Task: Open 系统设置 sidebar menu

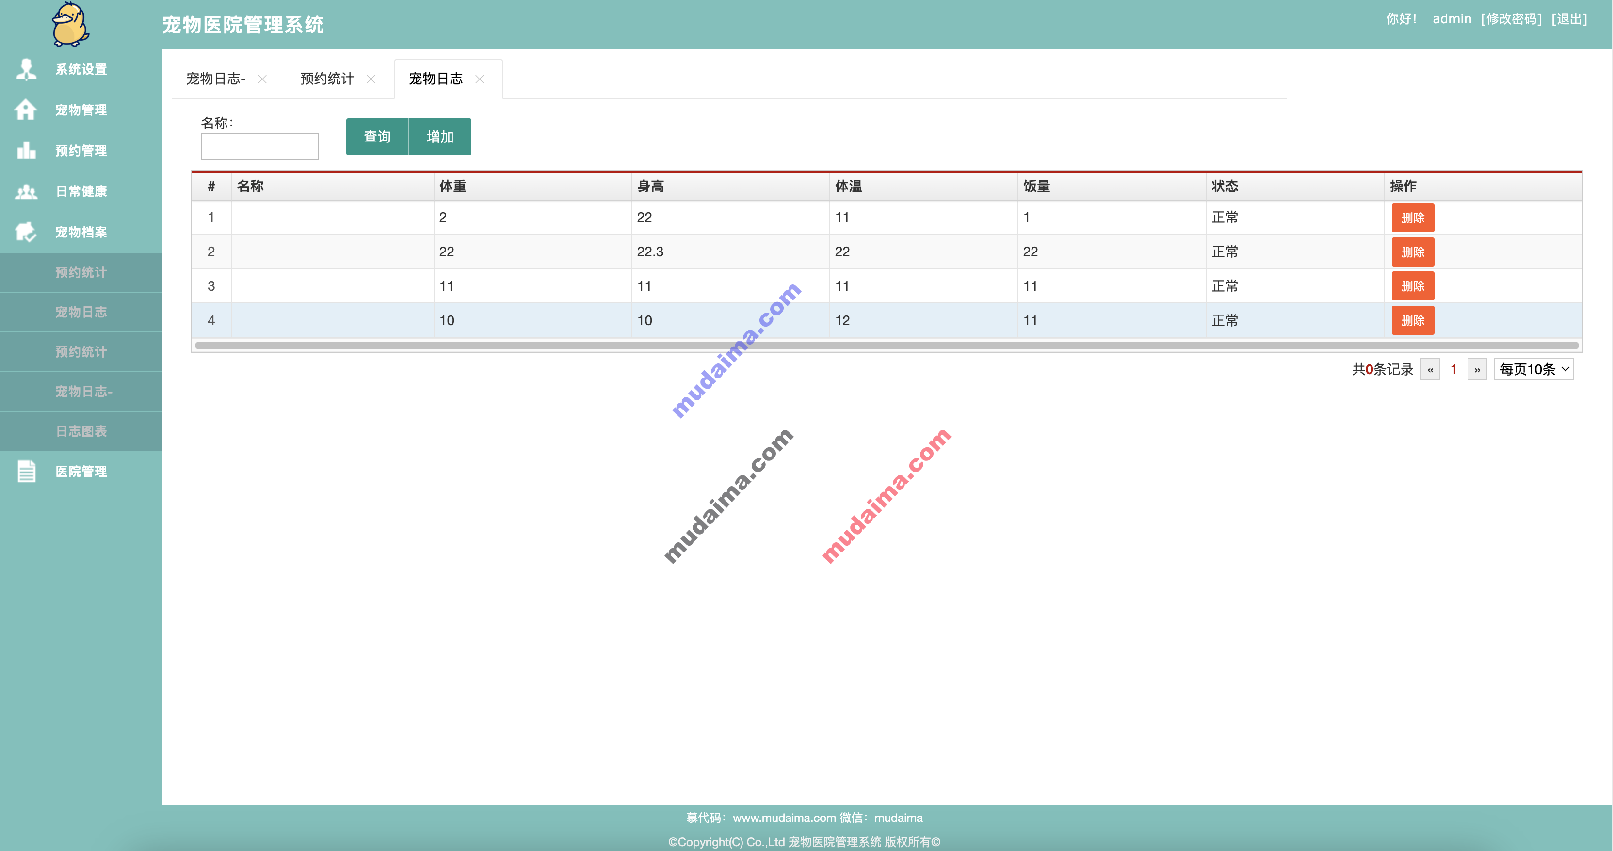Action: (81, 69)
